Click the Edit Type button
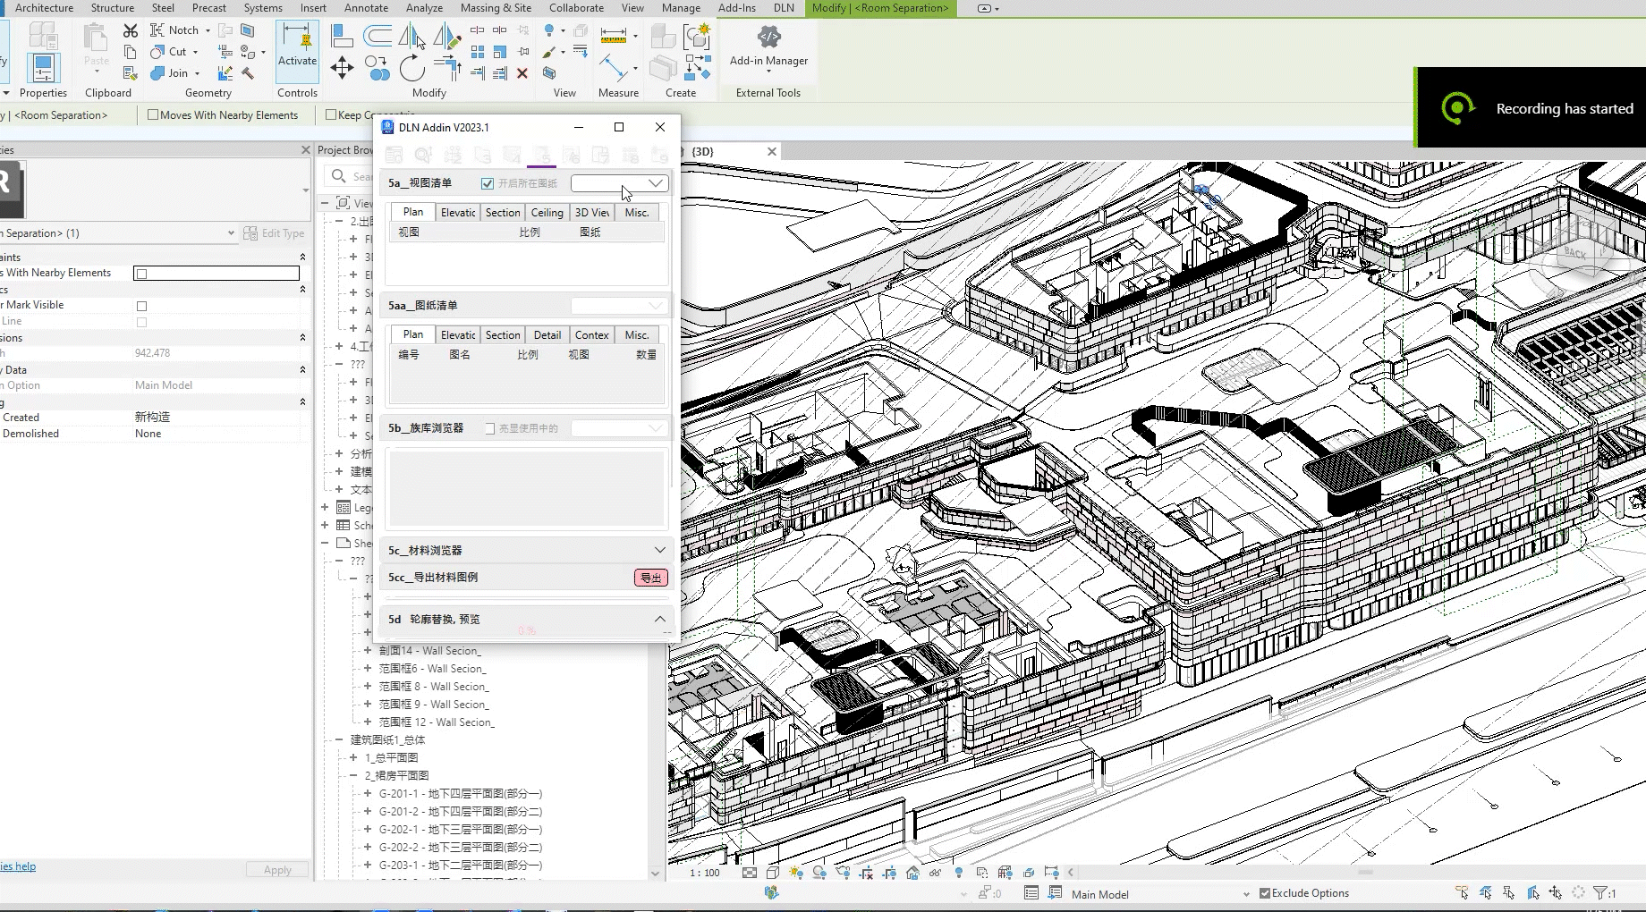 tap(274, 233)
